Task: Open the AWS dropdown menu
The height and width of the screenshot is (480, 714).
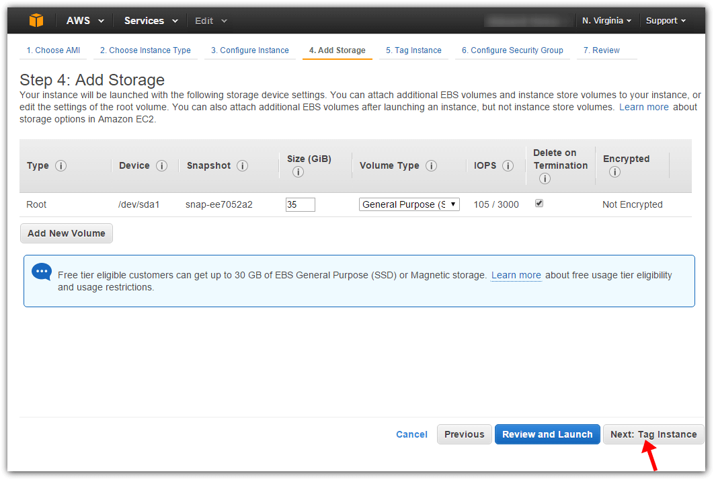Action: pos(85,20)
